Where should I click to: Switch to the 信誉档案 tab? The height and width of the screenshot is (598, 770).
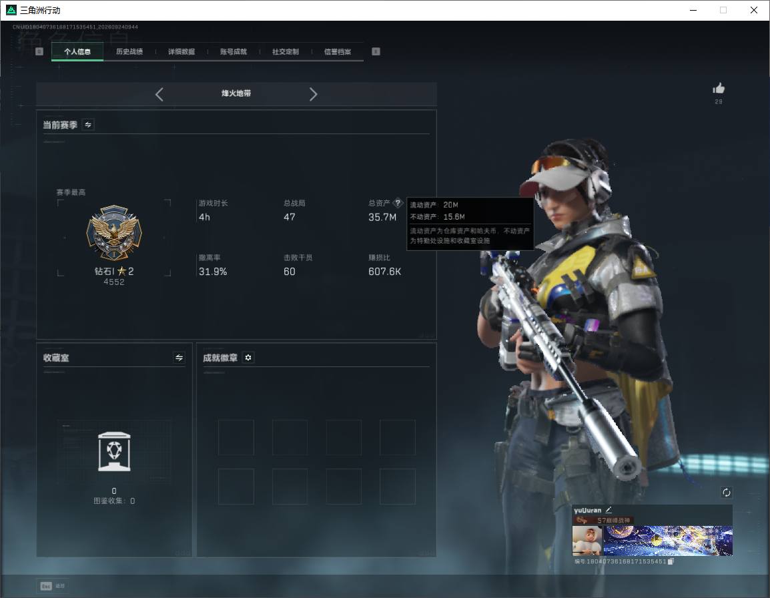pyautogui.click(x=338, y=51)
